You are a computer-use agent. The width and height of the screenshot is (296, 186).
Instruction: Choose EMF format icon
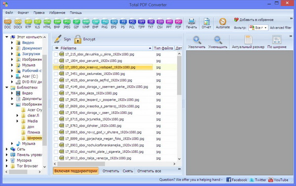tap(96, 24)
